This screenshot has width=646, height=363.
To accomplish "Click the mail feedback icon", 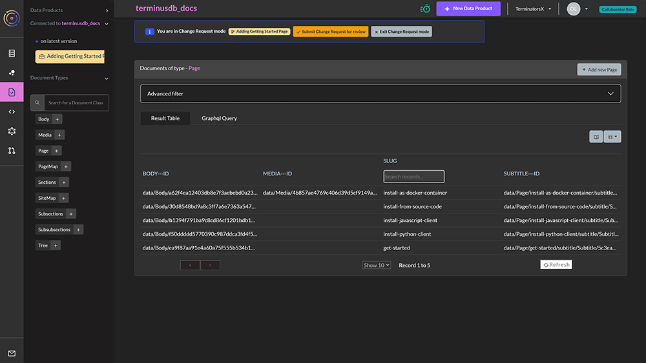I will (x=12, y=353).
